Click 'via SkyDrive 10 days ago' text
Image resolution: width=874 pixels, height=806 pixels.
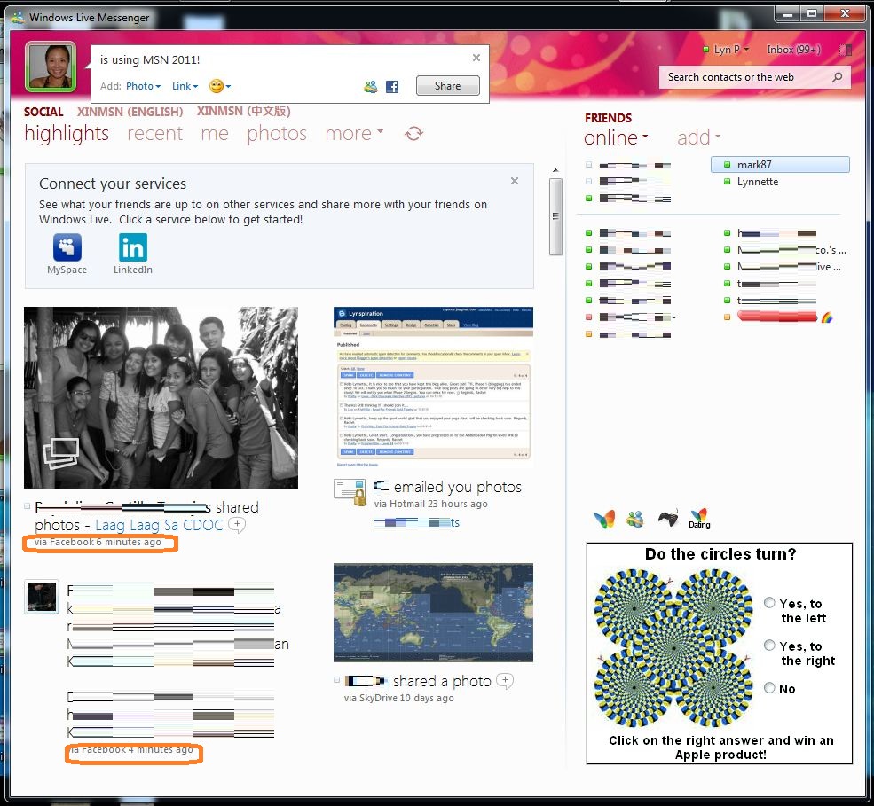pyautogui.click(x=398, y=698)
